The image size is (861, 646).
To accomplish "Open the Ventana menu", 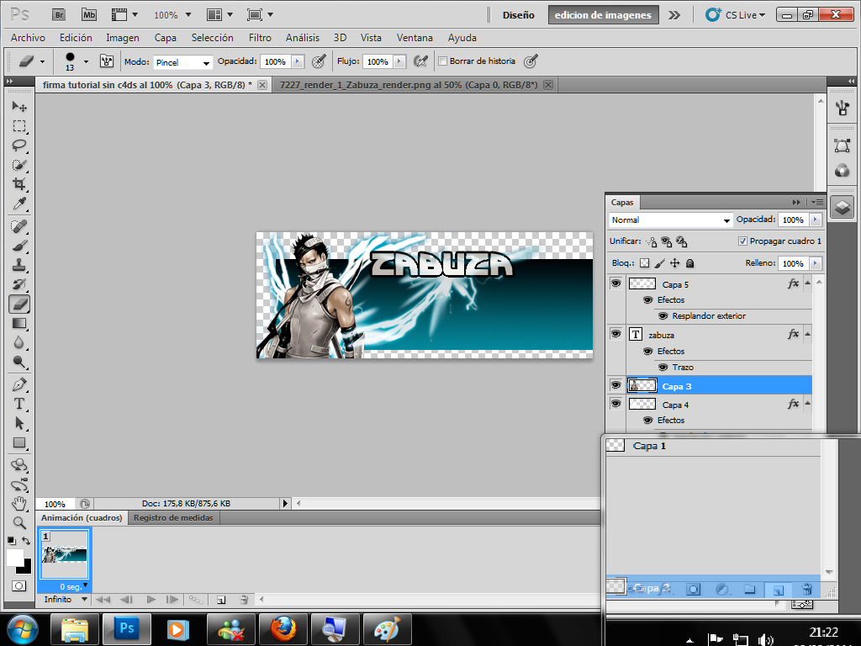I will [x=415, y=38].
